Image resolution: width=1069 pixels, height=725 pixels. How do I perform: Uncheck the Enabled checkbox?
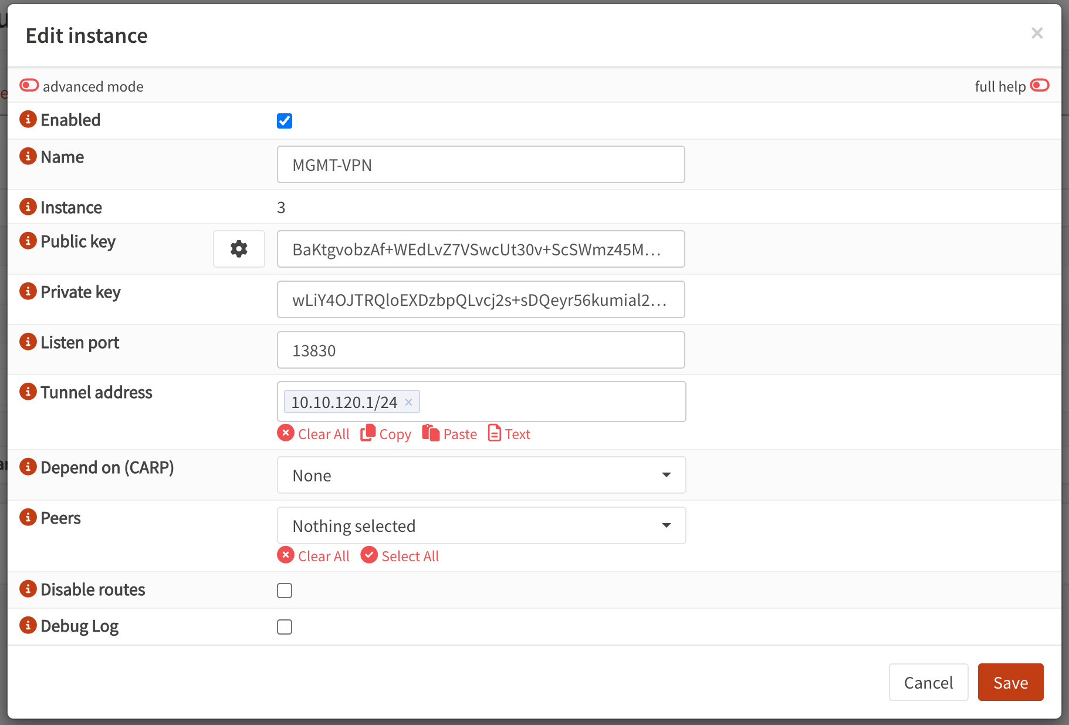[x=285, y=121]
